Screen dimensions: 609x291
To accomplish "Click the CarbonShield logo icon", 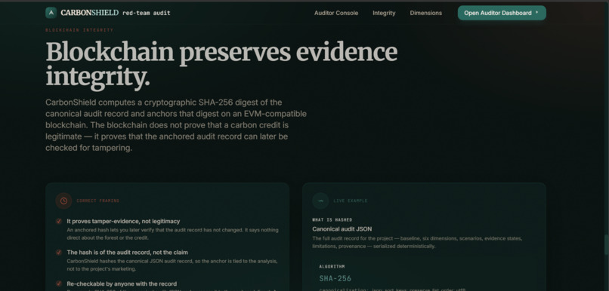I will [x=51, y=13].
